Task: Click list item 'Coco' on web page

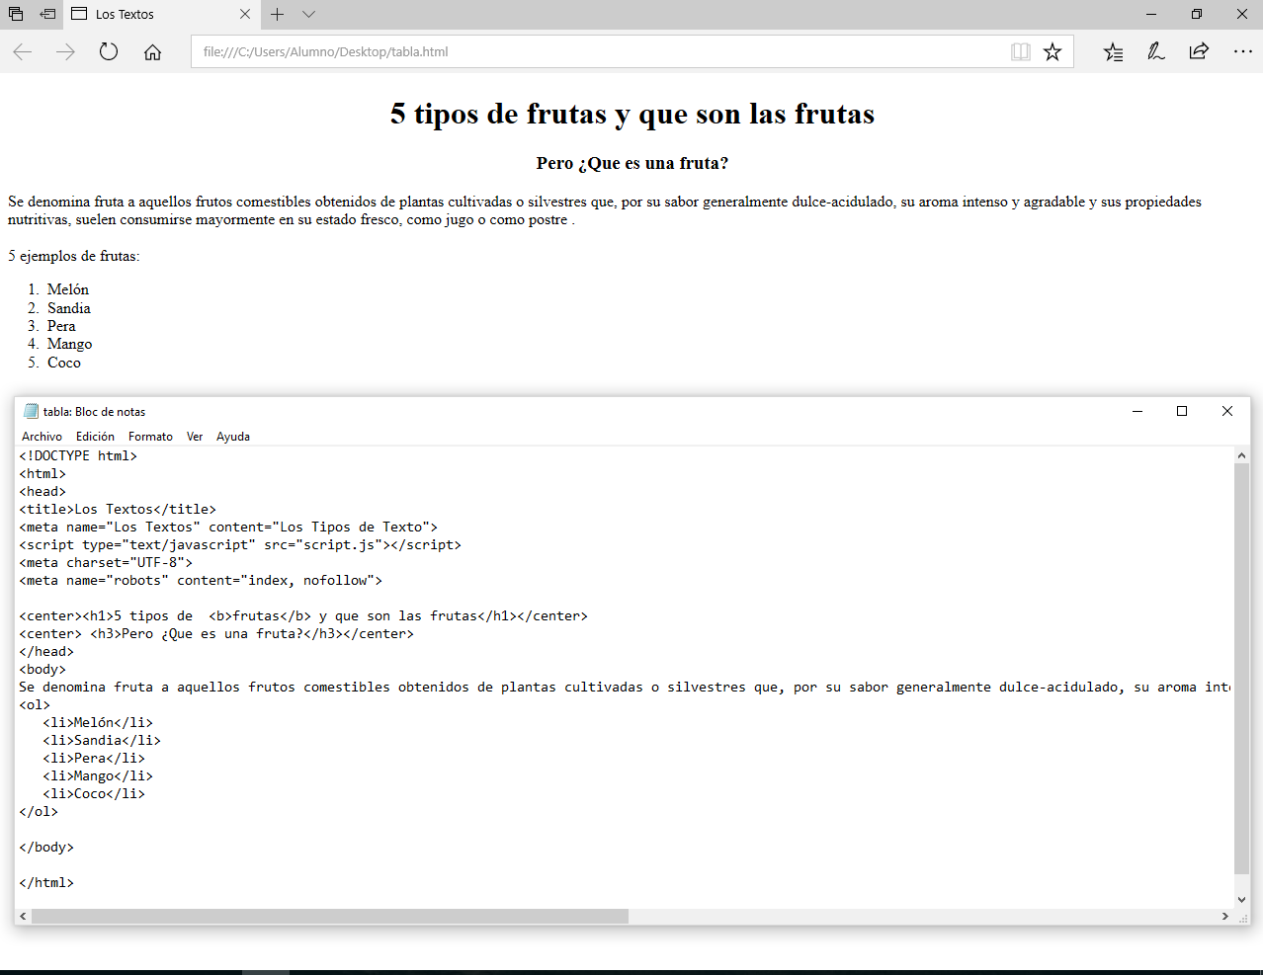Action: pyautogui.click(x=64, y=363)
